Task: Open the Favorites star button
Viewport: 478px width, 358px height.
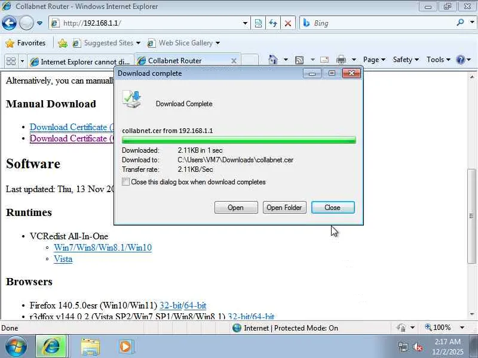Action: 26,43
